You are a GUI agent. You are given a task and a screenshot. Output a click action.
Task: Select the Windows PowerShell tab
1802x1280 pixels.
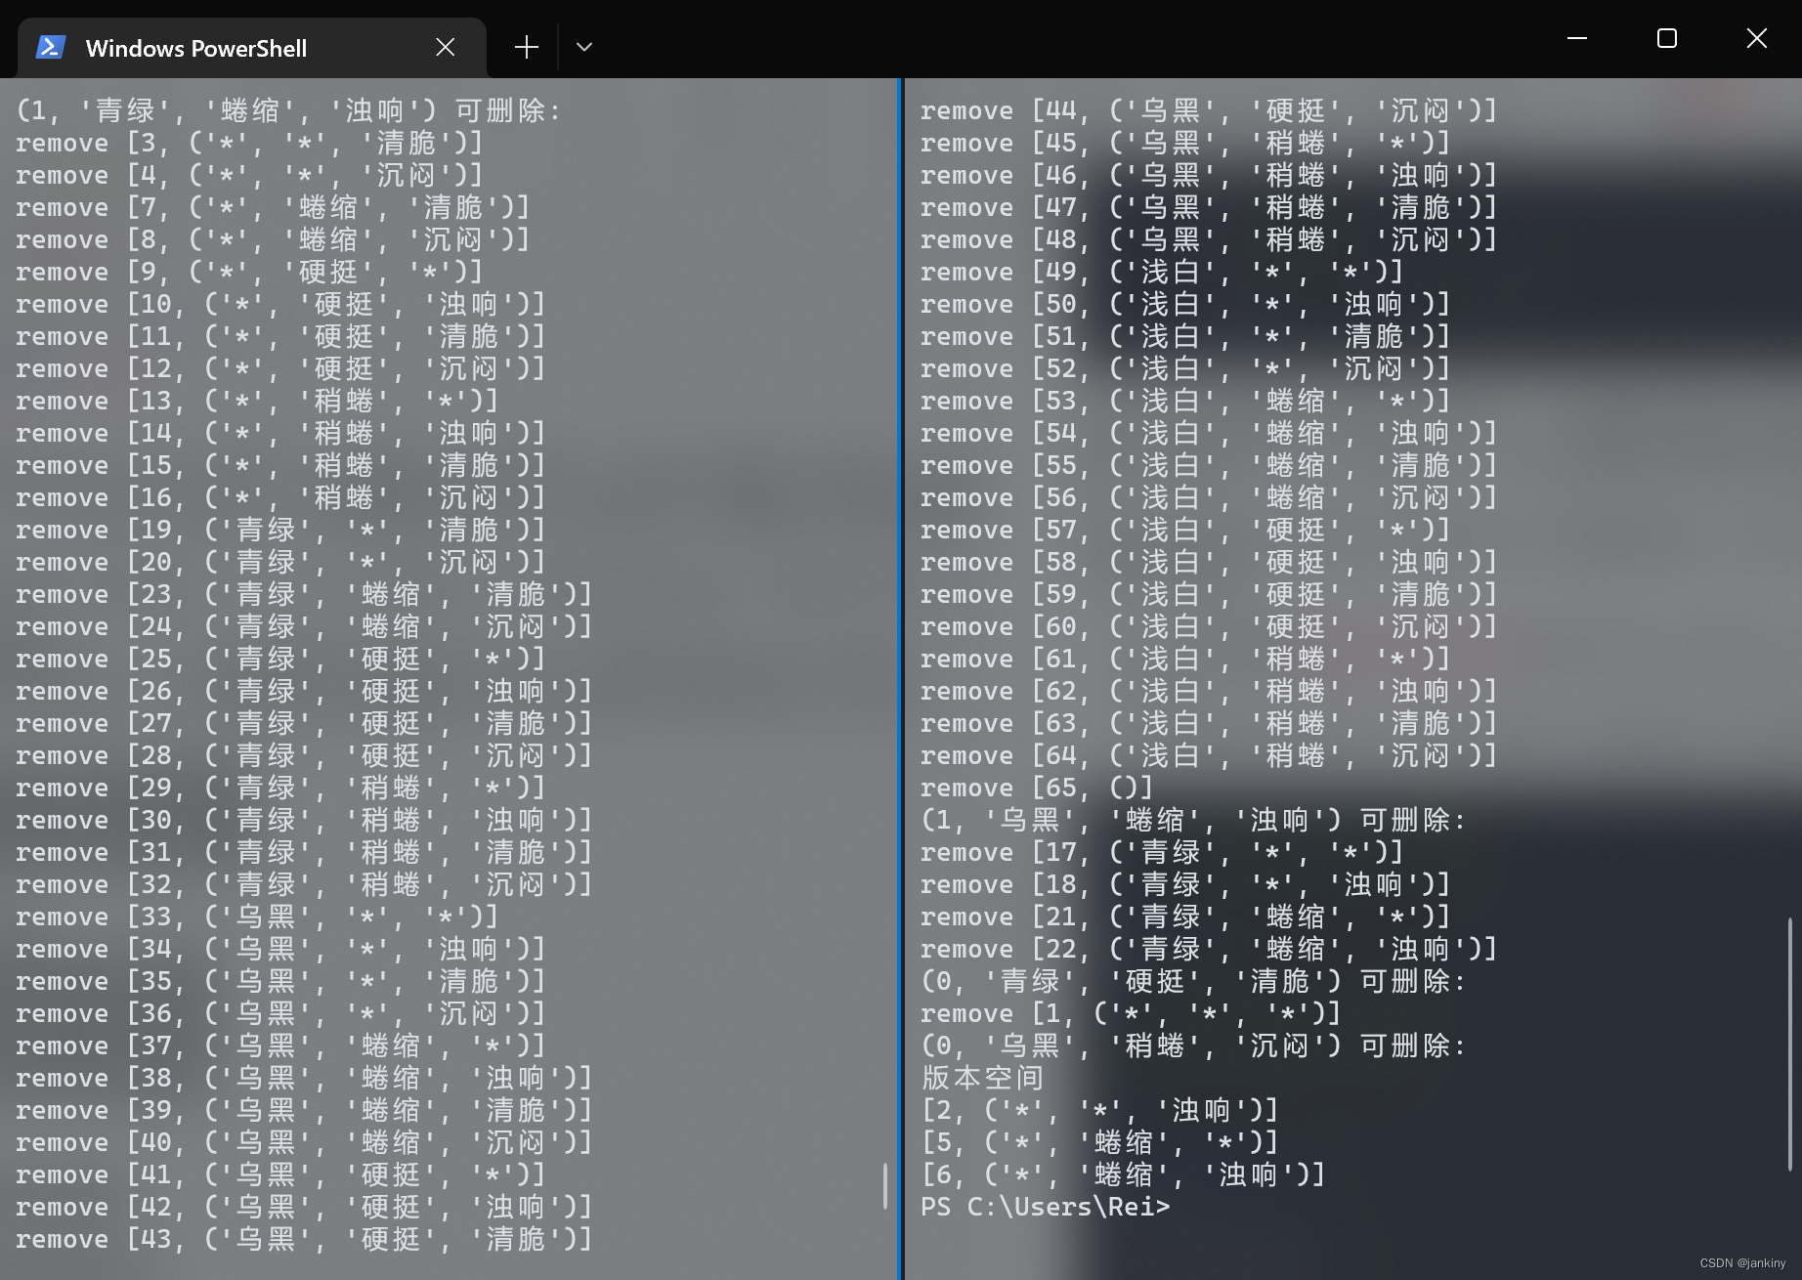click(x=252, y=48)
